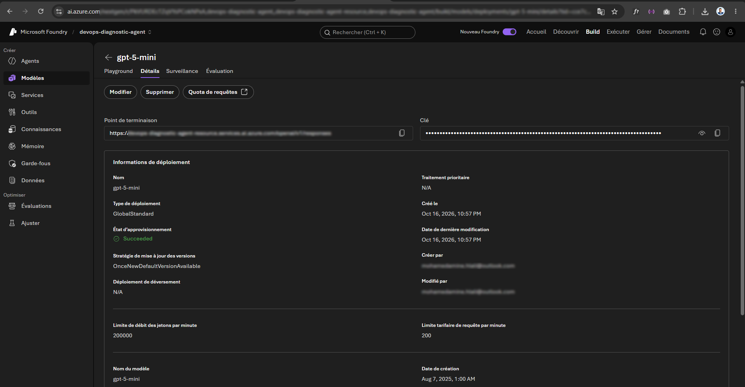Open Découvrir in the top navigation
745x387 pixels.
coord(566,32)
